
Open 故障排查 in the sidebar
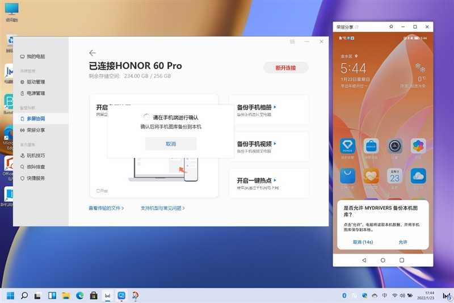[x=32, y=167]
